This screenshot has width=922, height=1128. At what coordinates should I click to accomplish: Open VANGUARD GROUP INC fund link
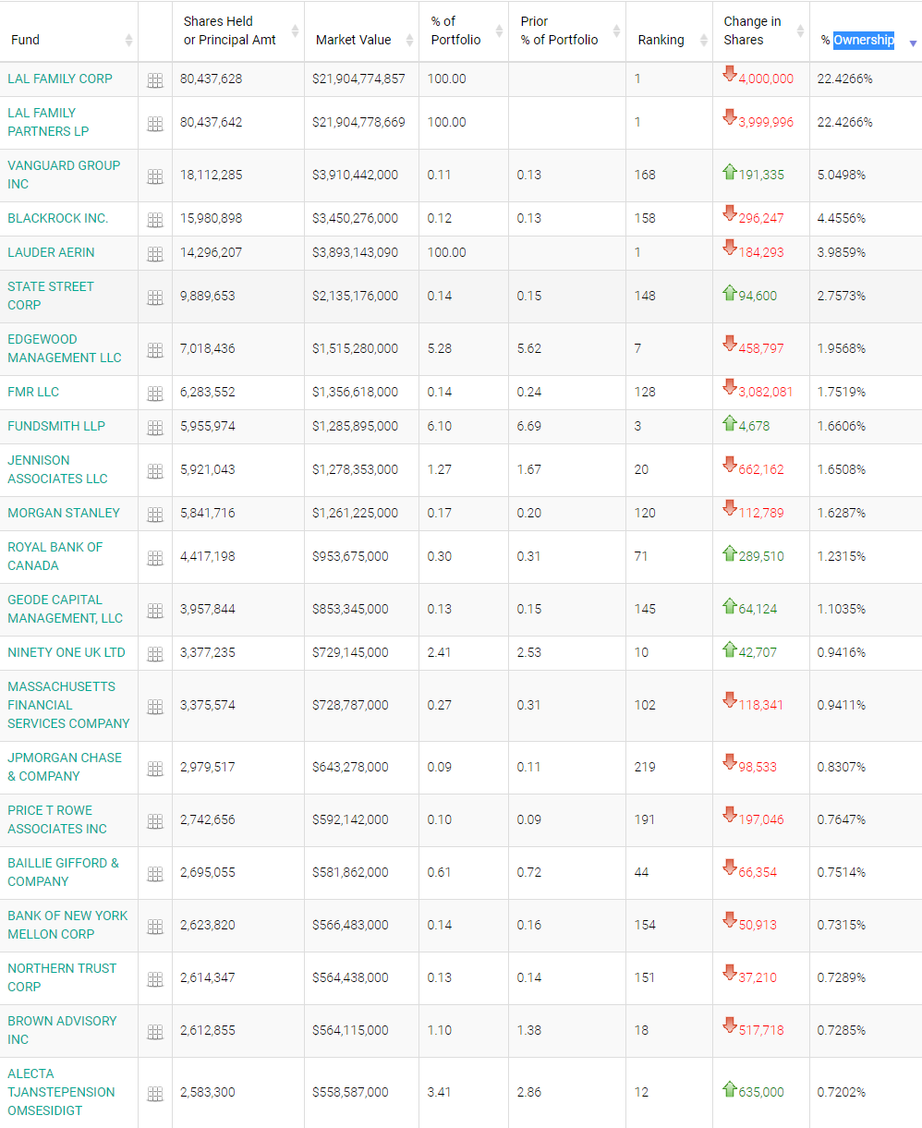tap(64, 175)
